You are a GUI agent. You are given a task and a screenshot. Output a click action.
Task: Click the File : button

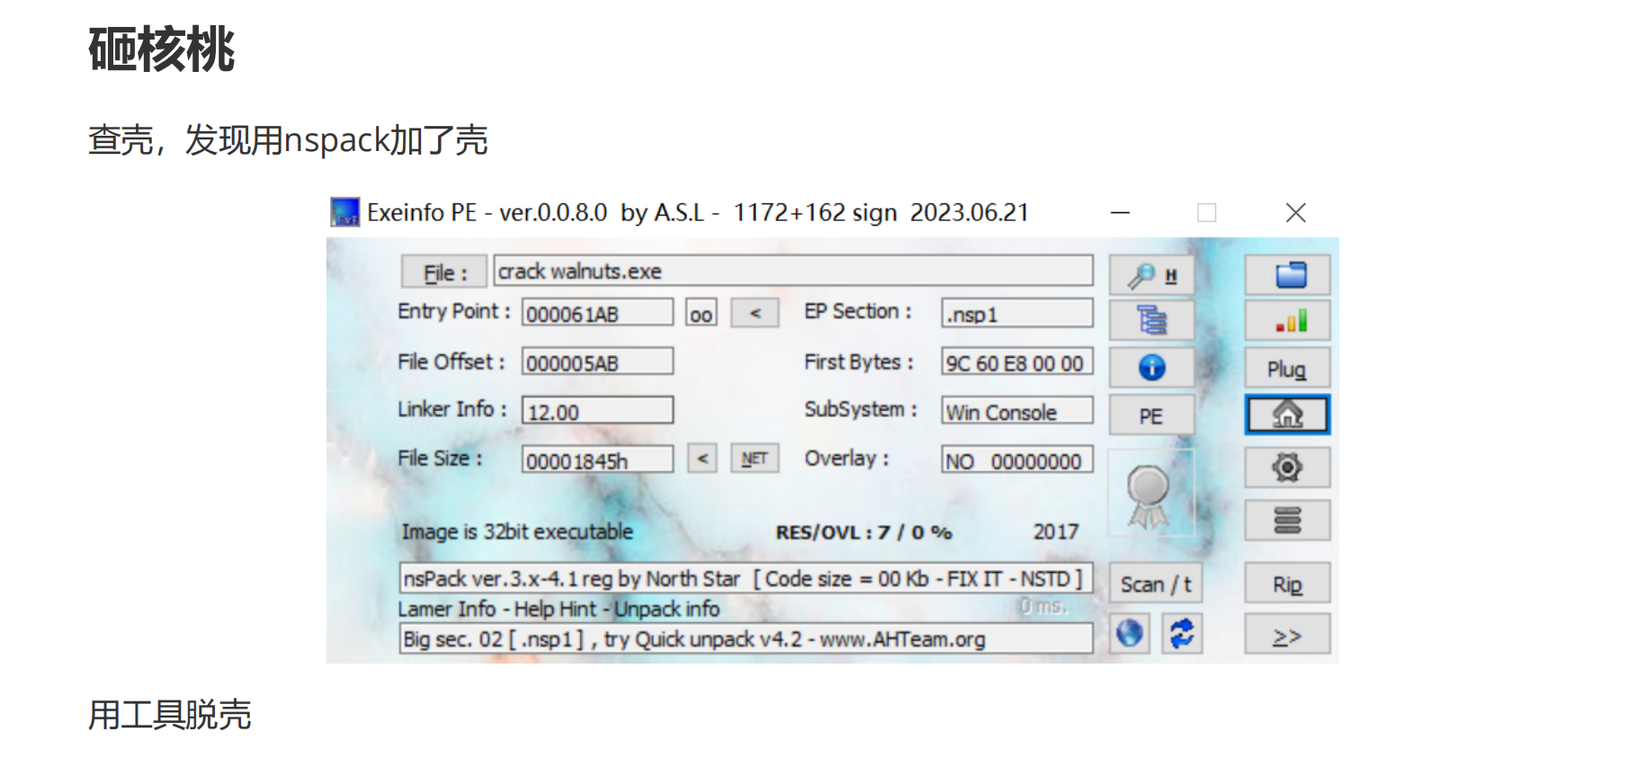(444, 272)
